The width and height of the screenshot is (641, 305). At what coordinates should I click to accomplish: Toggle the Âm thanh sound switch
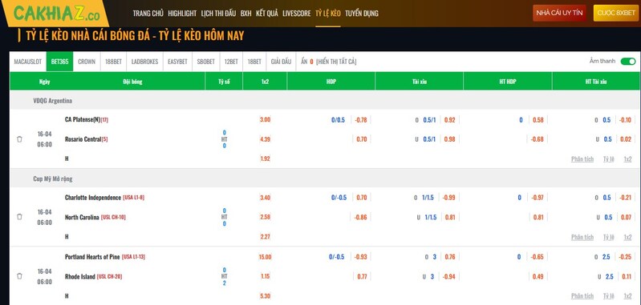pyautogui.click(x=628, y=61)
